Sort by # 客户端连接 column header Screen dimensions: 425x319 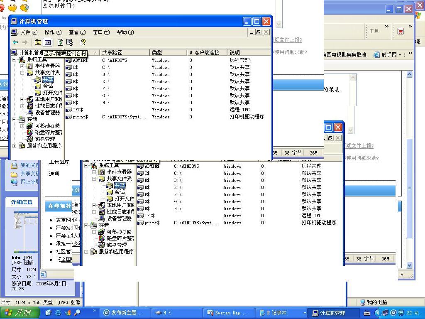click(x=207, y=53)
